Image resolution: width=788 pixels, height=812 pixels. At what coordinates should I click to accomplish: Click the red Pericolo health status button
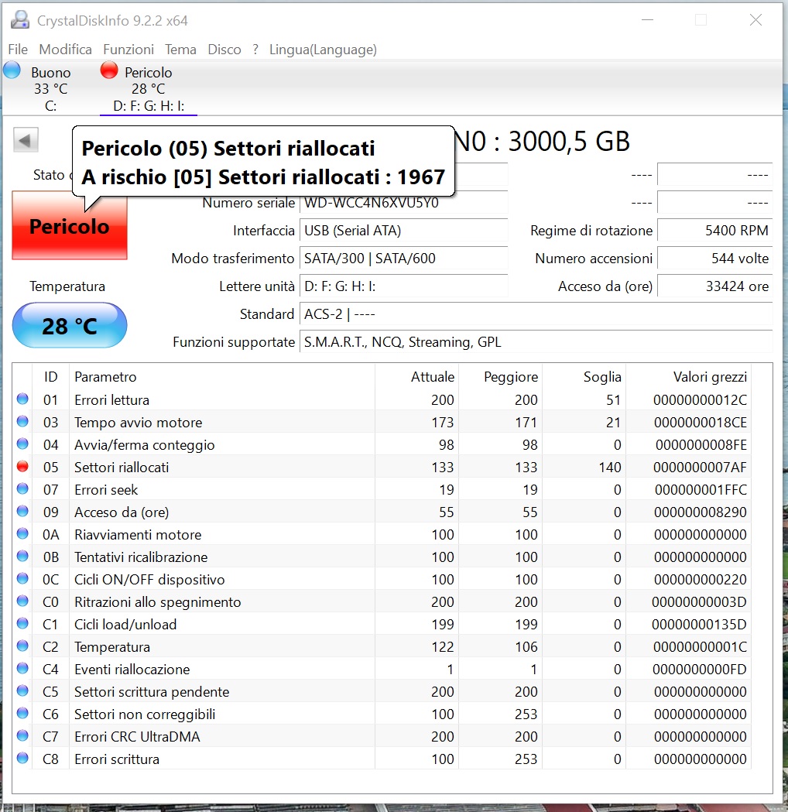(x=70, y=226)
